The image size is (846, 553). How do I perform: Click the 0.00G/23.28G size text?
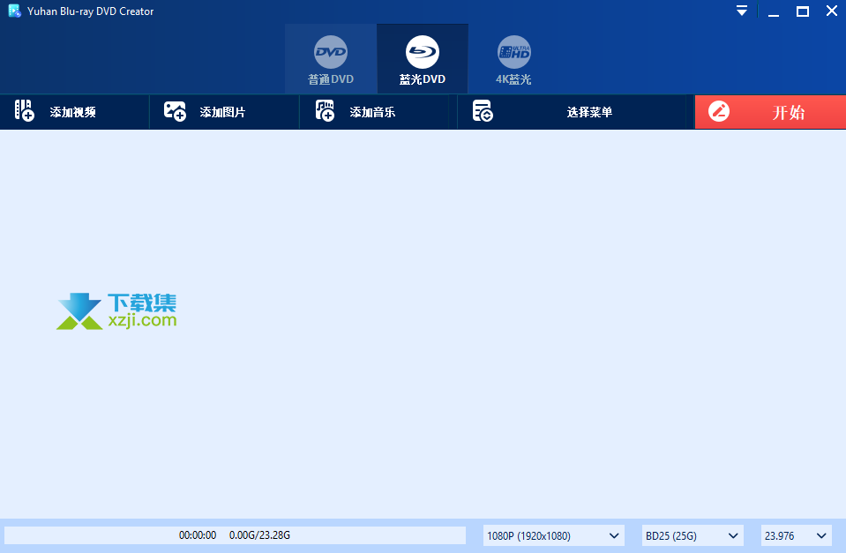pos(259,535)
